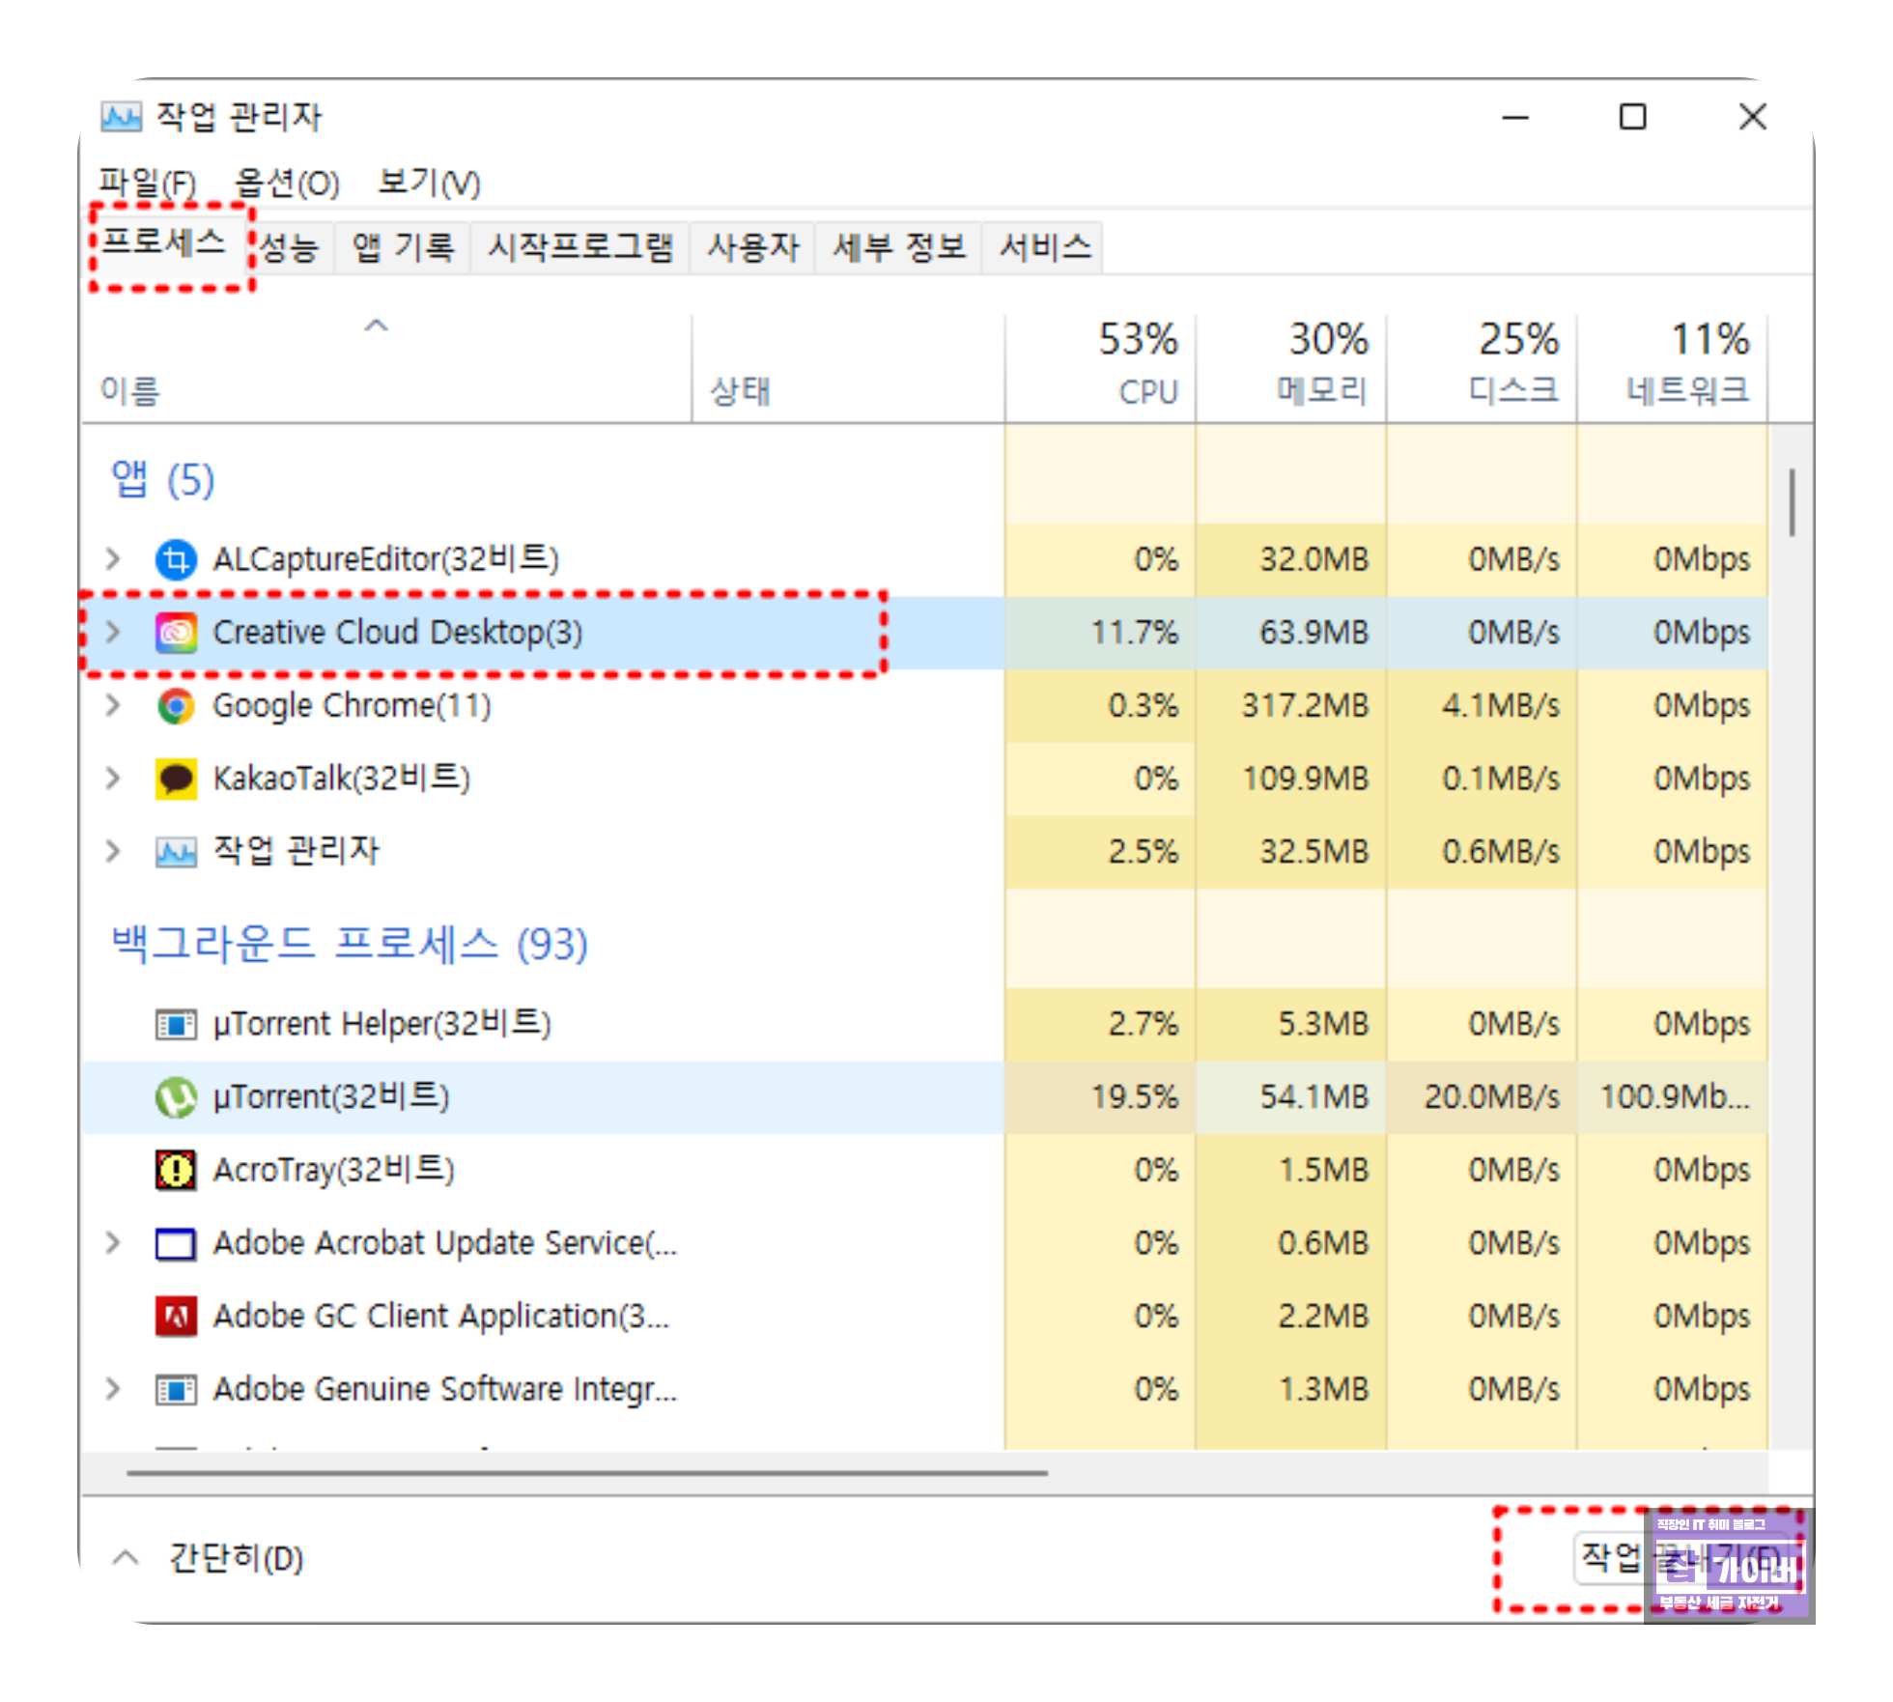1893x1702 pixels.
Task: Open the 옵션(O) menu
Action: pos(287,183)
